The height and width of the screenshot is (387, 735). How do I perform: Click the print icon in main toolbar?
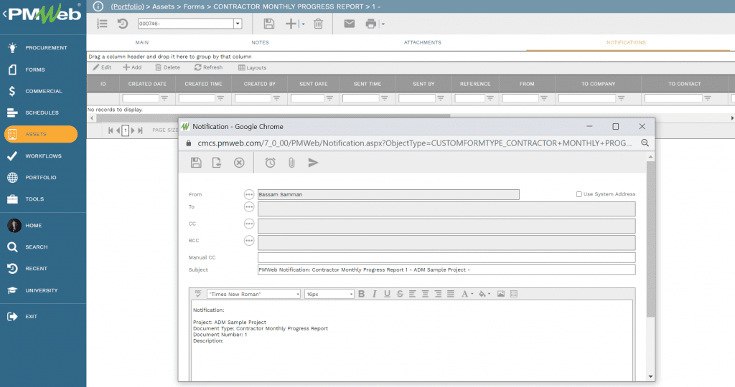(x=371, y=24)
